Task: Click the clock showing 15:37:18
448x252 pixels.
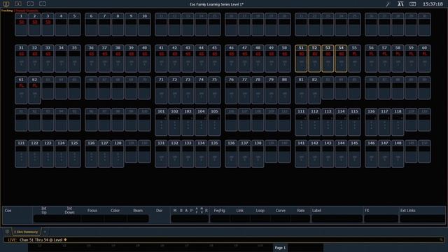Action: 433,4
